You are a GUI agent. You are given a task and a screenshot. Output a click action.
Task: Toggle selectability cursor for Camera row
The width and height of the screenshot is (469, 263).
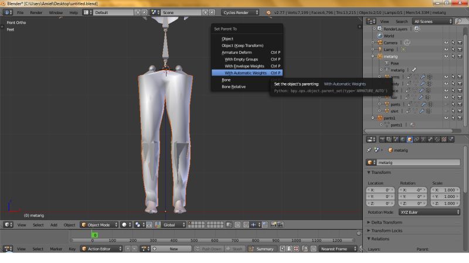(453, 43)
